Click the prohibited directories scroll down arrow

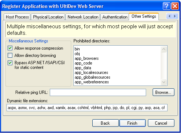(x=164, y=82)
